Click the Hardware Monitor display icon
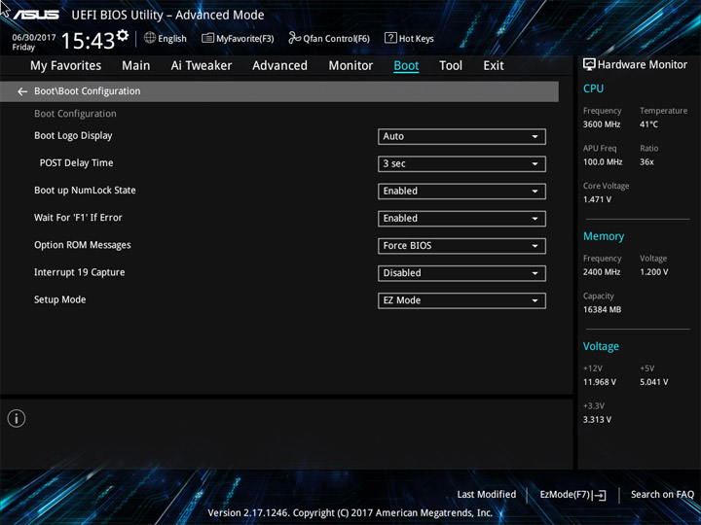The height and width of the screenshot is (525, 701). point(589,64)
